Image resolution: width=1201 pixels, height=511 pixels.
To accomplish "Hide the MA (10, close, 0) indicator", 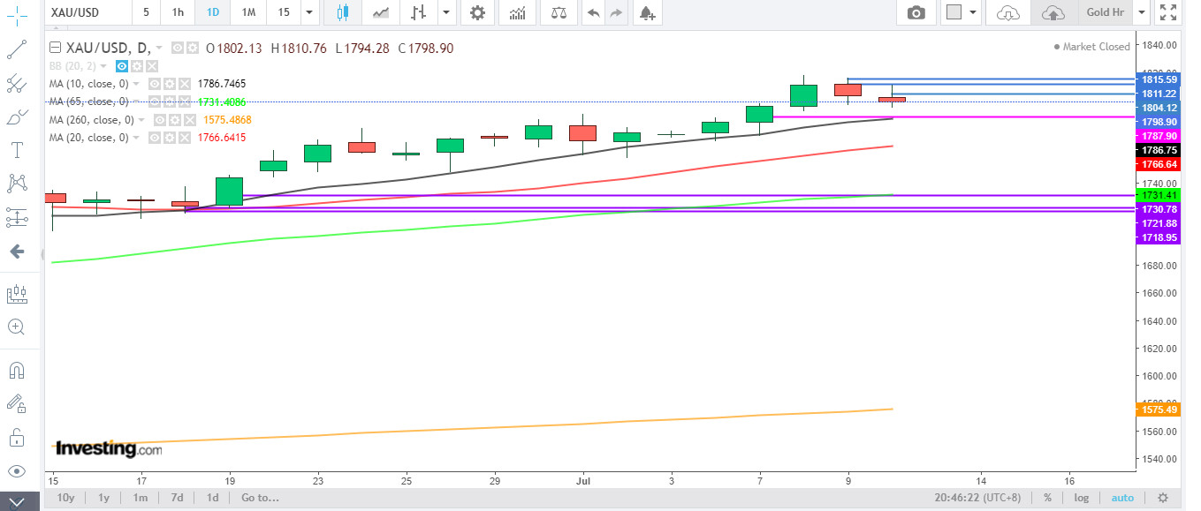I will (153, 84).
